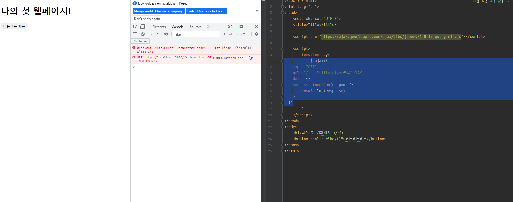Close the DevTools panel
The height and width of the screenshot is (202, 513).
click(x=256, y=27)
